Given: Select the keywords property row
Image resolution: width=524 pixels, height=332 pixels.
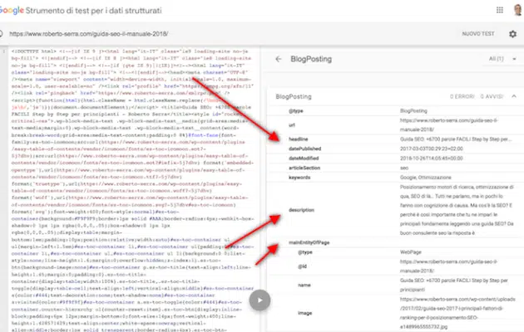Looking at the screenshot, I should 395,178.
